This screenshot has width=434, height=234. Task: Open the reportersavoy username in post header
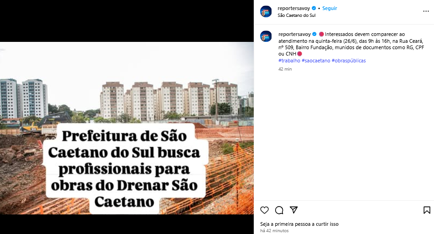(x=294, y=8)
